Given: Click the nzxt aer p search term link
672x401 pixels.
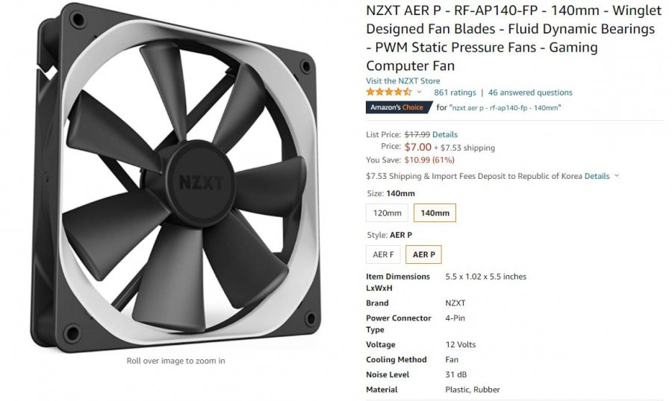Looking at the screenshot, I should click(505, 108).
